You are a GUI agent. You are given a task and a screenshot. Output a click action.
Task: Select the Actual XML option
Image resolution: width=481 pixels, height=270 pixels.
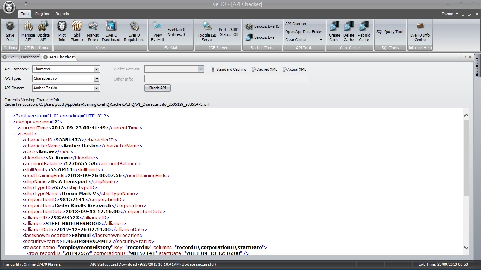[294, 69]
